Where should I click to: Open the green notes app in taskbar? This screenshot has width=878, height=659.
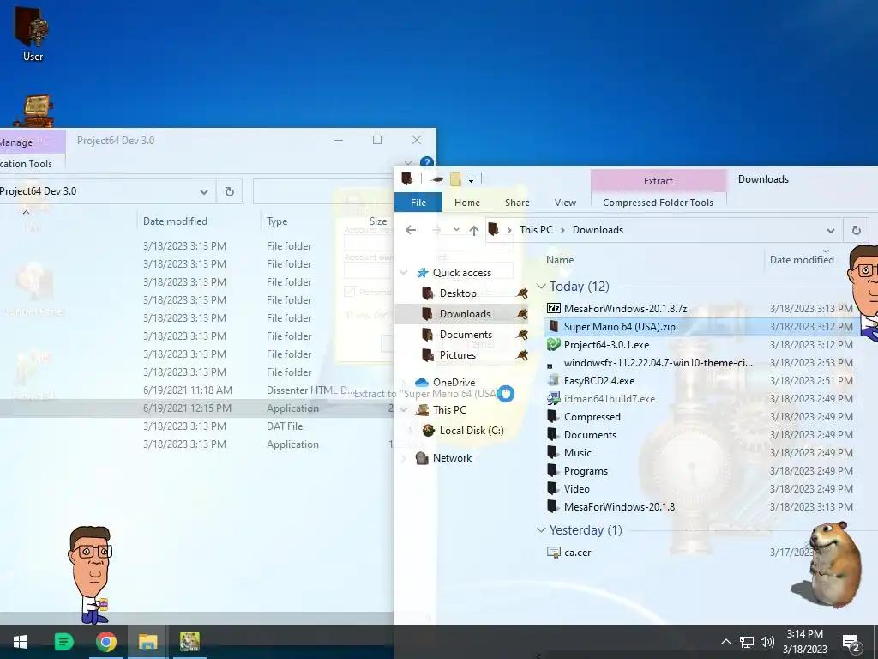pyautogui.click(x=63, y=642)
